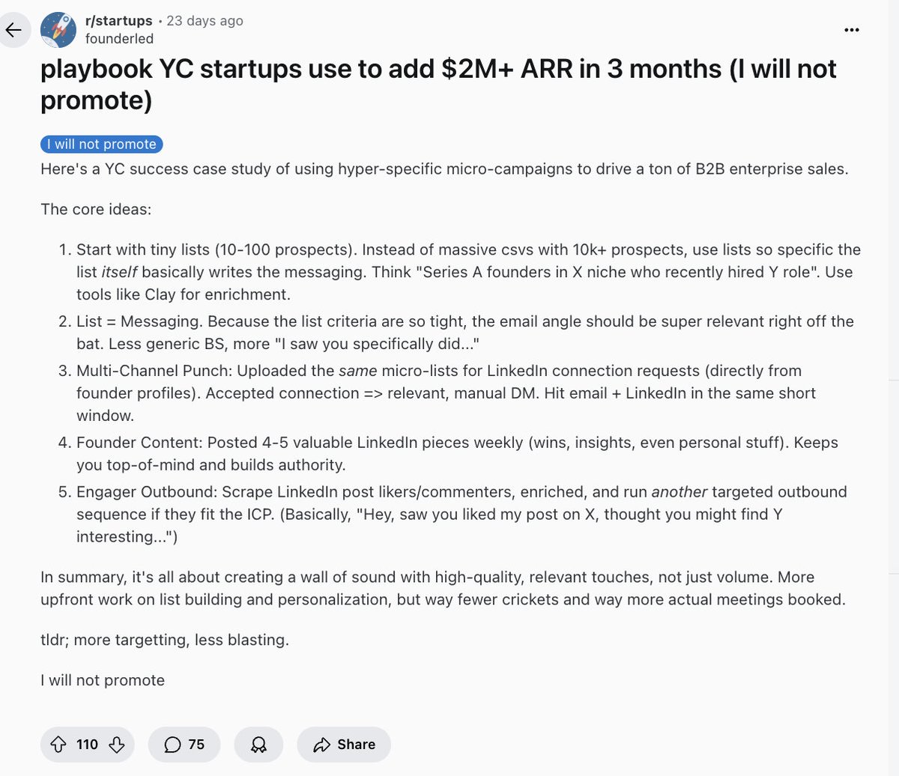Click the Share arrow icon

coord(322,745)
